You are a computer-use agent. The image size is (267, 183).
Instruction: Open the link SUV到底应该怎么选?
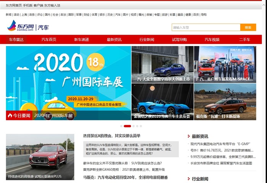[x=146, y=163]
